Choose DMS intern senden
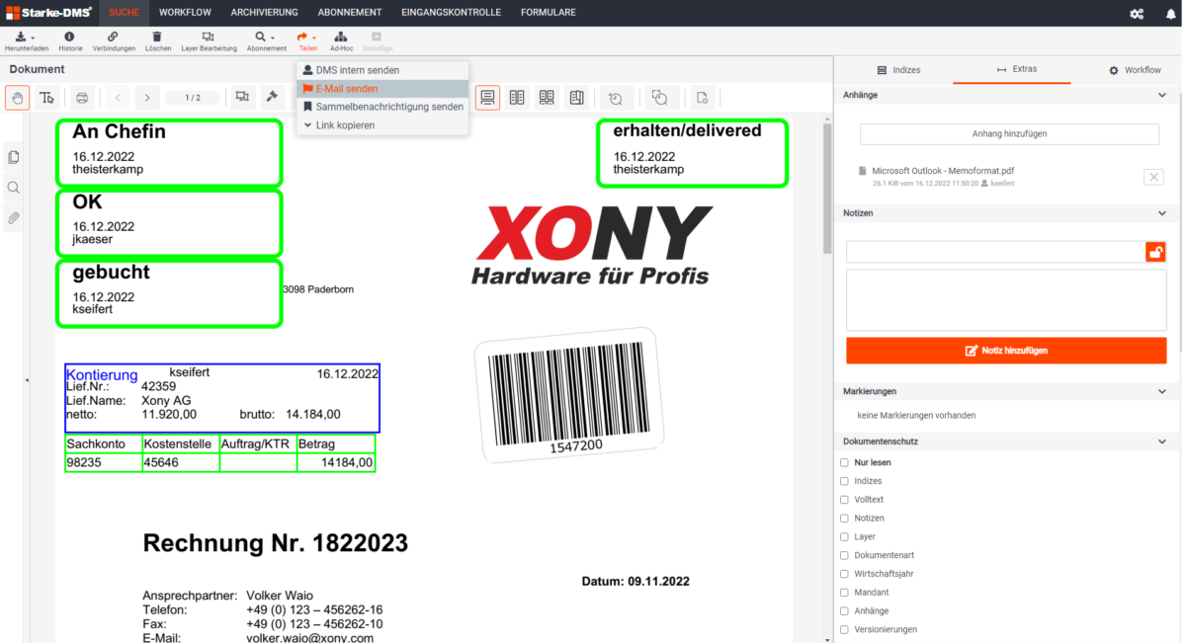 (382, 71)
